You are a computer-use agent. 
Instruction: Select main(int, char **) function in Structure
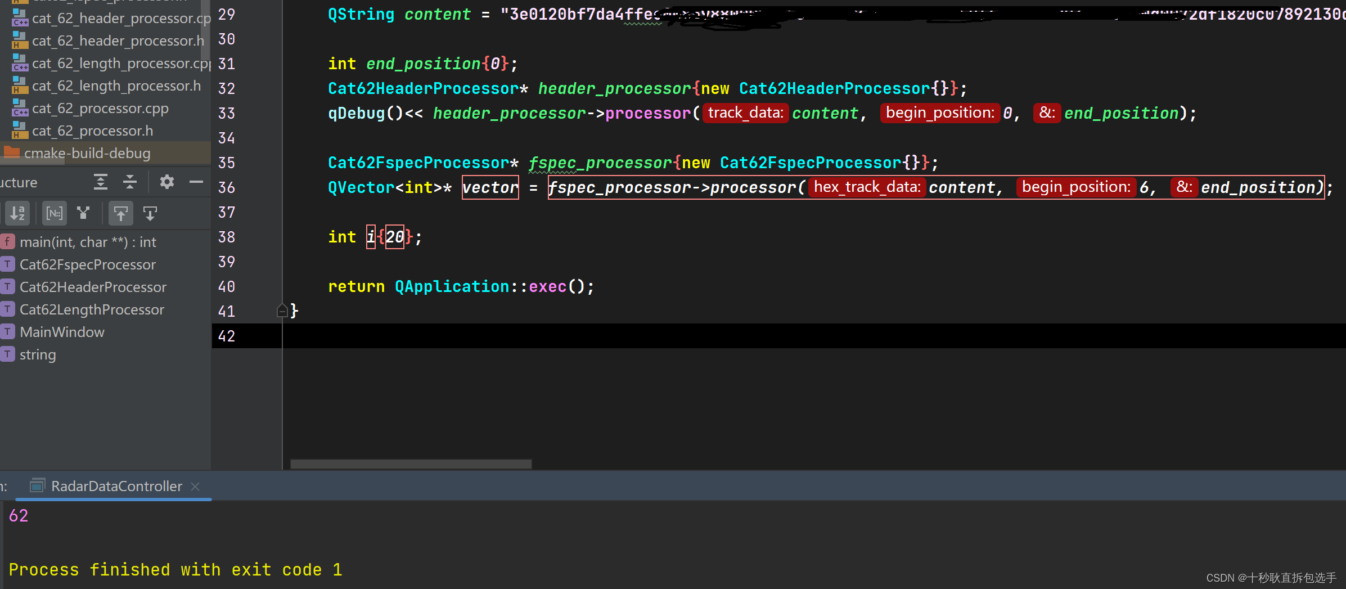[x=88, y=242]
